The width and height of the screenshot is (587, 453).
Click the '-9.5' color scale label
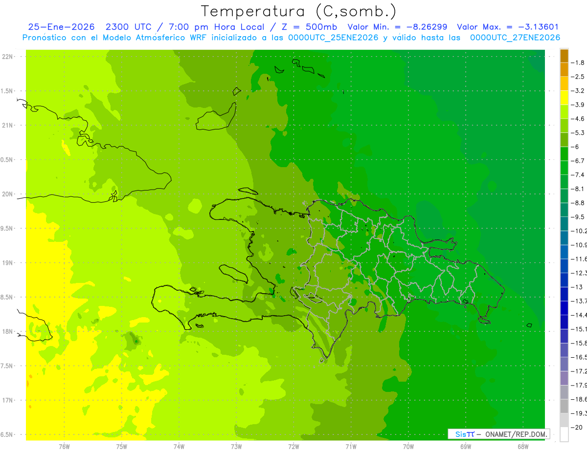pyautogui.click(x=578, y=216)
